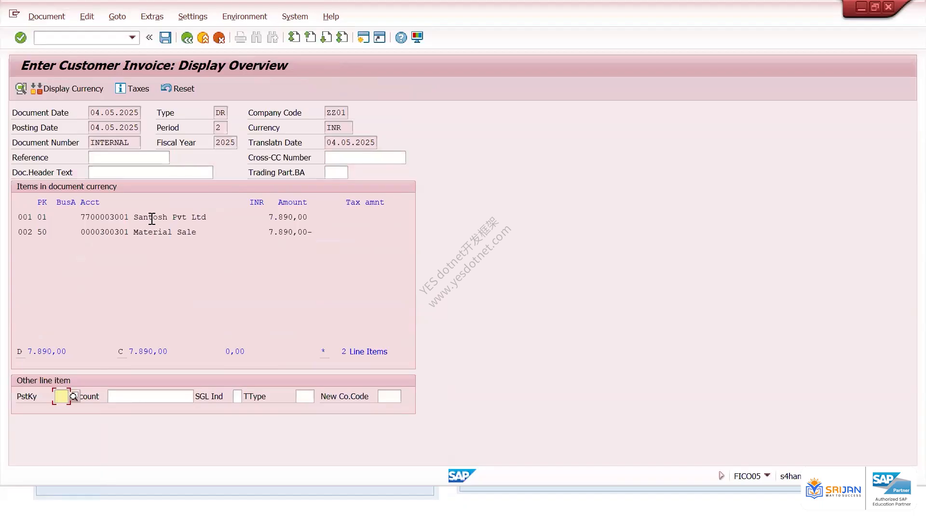Screen dimensions: 926x520
Task: Open the PstKy search help
Action: click(x=74, y=397)
